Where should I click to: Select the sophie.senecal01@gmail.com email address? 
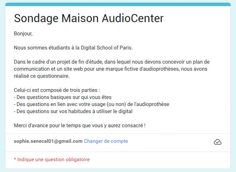48,141
